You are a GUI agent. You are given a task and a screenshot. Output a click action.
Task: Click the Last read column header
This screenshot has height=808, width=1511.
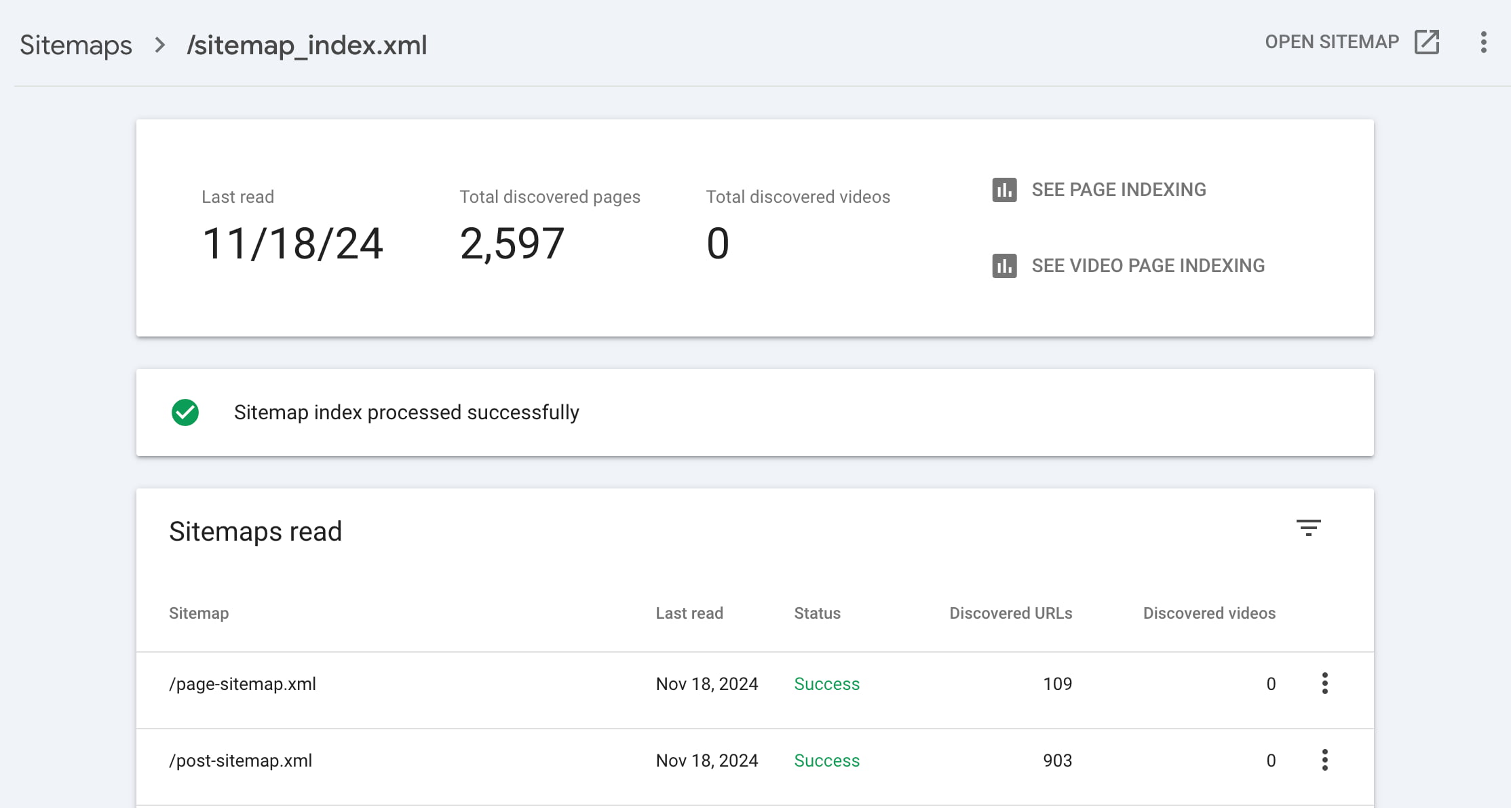[689, 613]
